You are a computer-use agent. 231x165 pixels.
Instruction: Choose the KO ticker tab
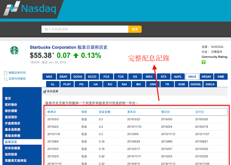tap(110, 84)
